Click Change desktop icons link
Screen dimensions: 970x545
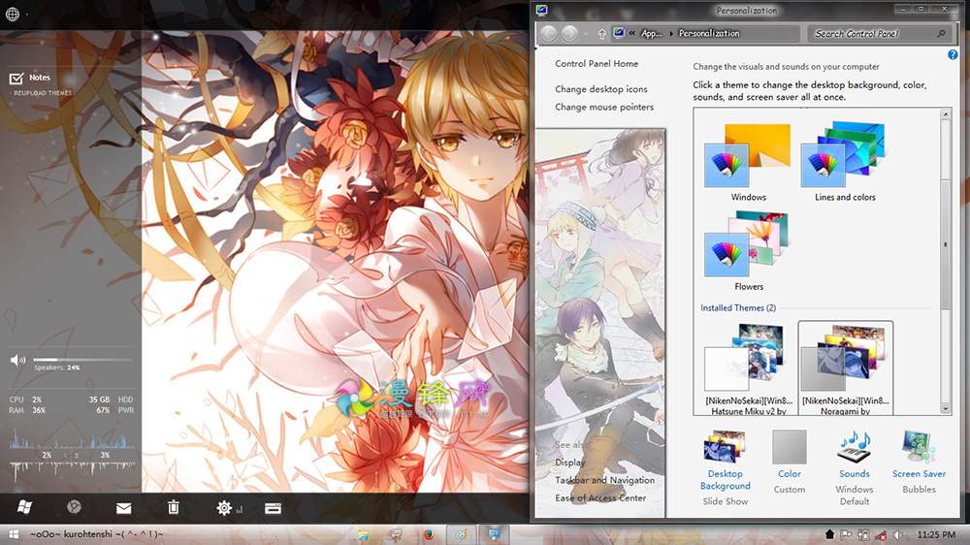click(600, 89)
